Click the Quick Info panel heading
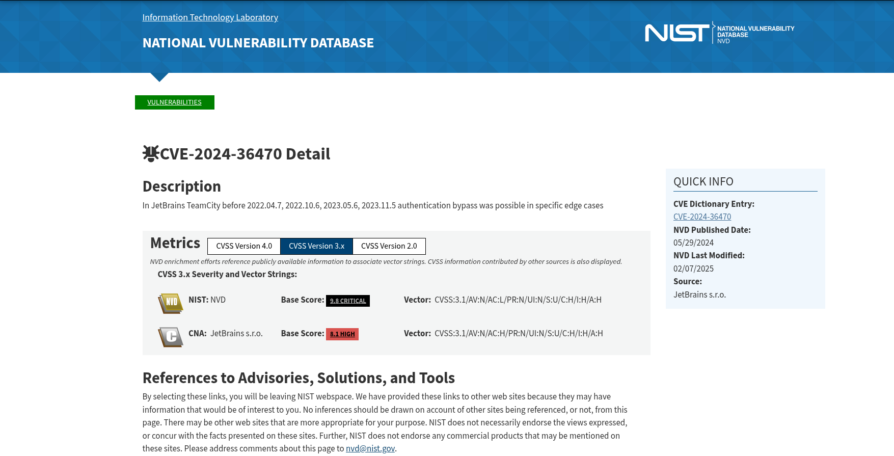Image resolution: width=894 pixels, height=456 pixels. [703, 181]
